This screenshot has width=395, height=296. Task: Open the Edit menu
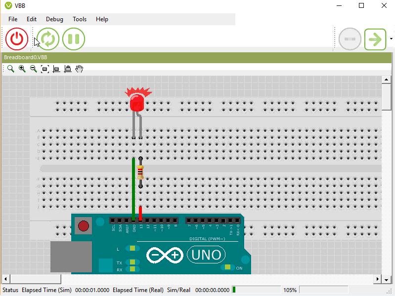(x=32, y=19)
